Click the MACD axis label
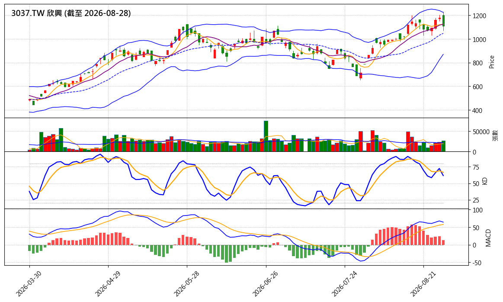Viewport: 503px width, 302px height. [x=488, y=238]
